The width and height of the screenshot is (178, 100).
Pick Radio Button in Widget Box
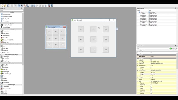[6, 35]
